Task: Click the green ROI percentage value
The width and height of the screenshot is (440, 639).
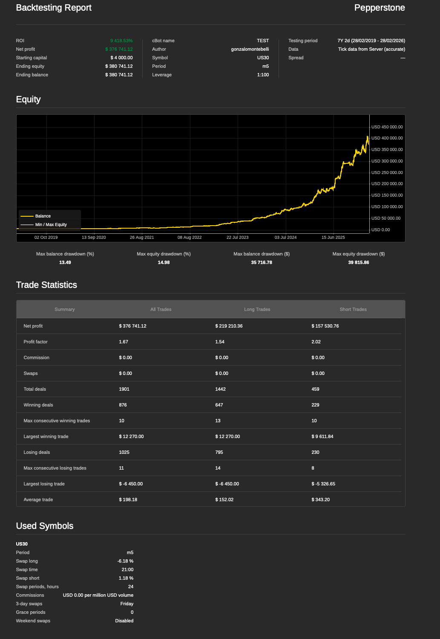Action: pos(121,41)
